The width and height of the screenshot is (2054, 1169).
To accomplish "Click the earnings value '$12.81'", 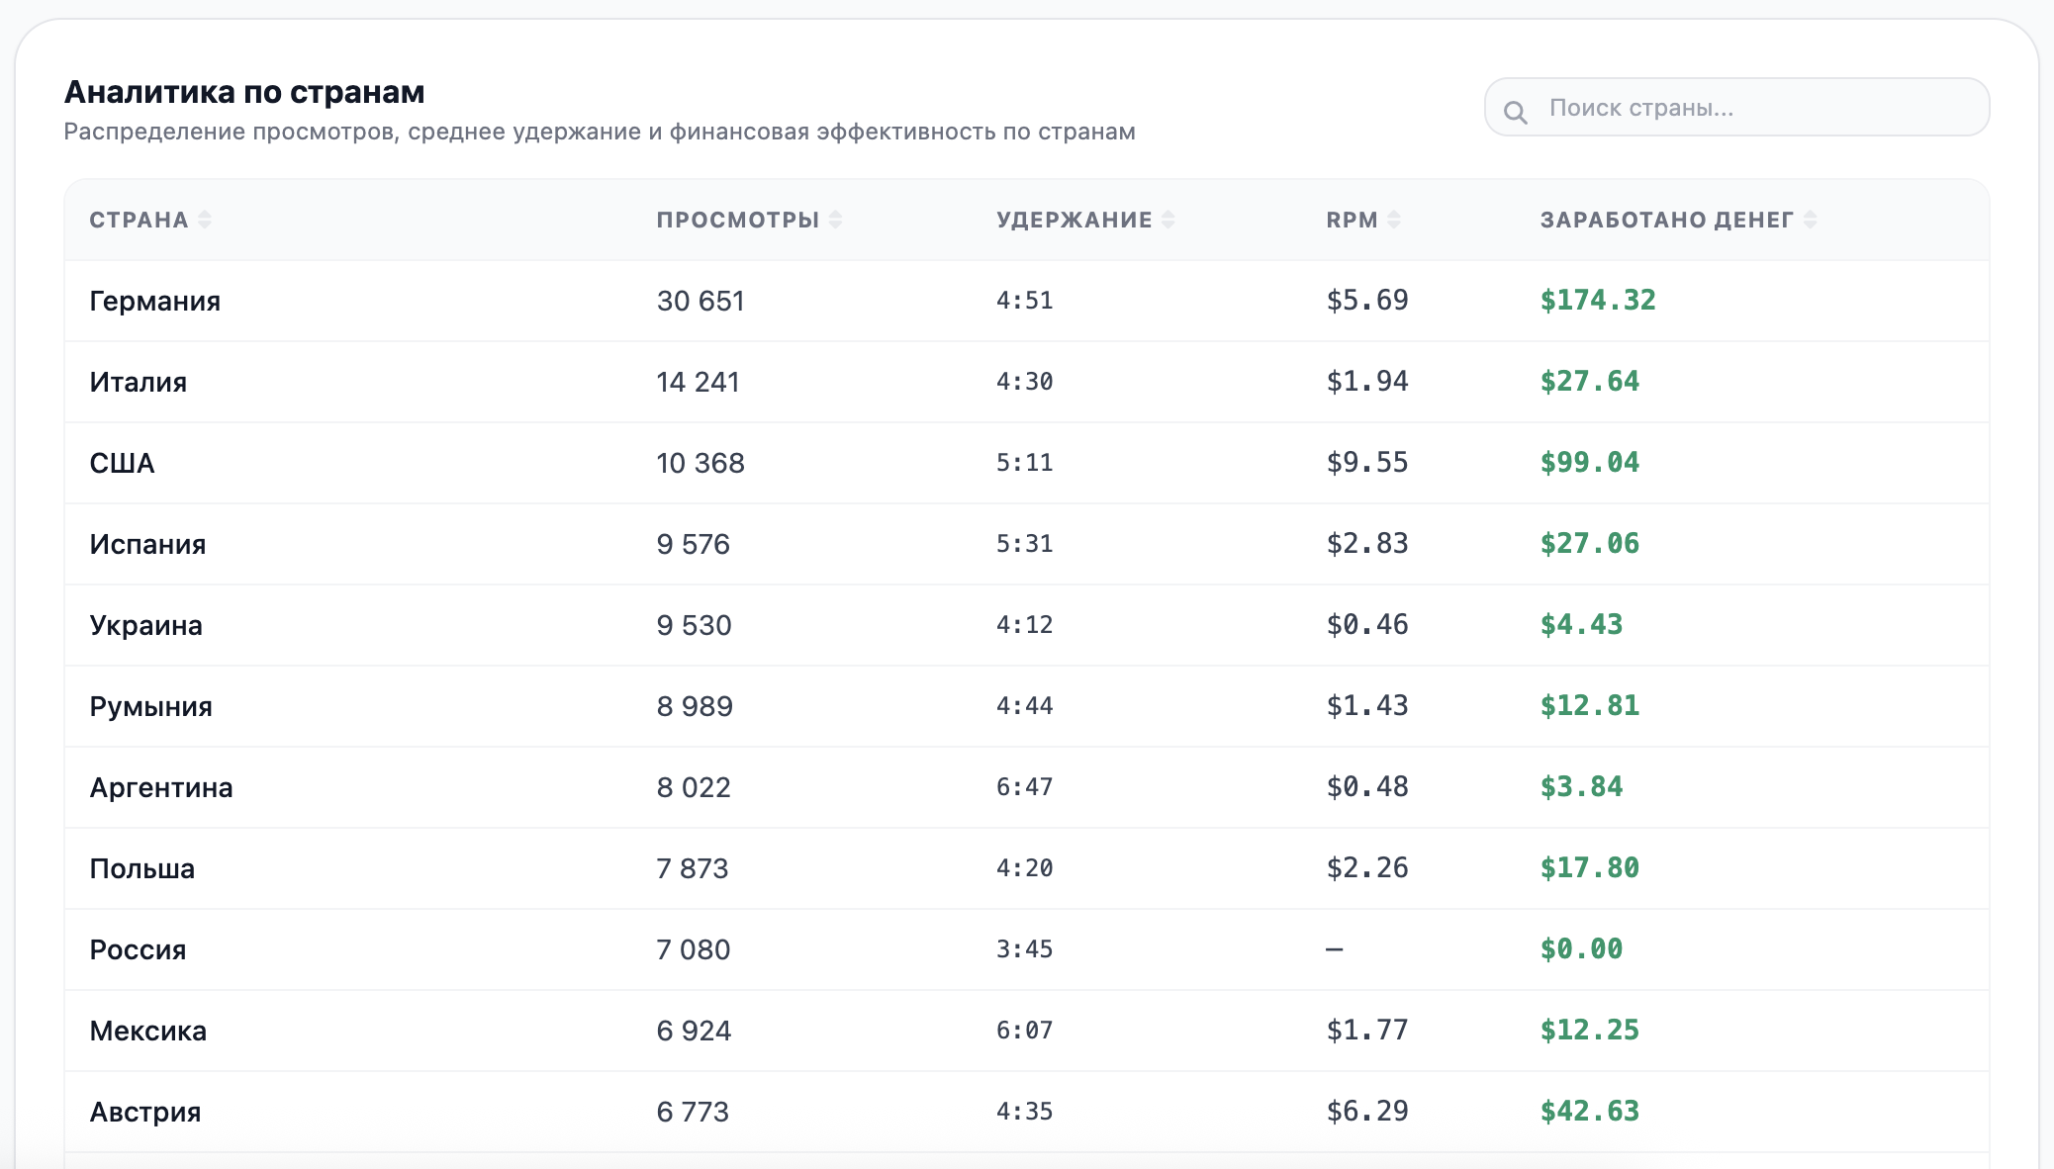I will click(1590, 706).
